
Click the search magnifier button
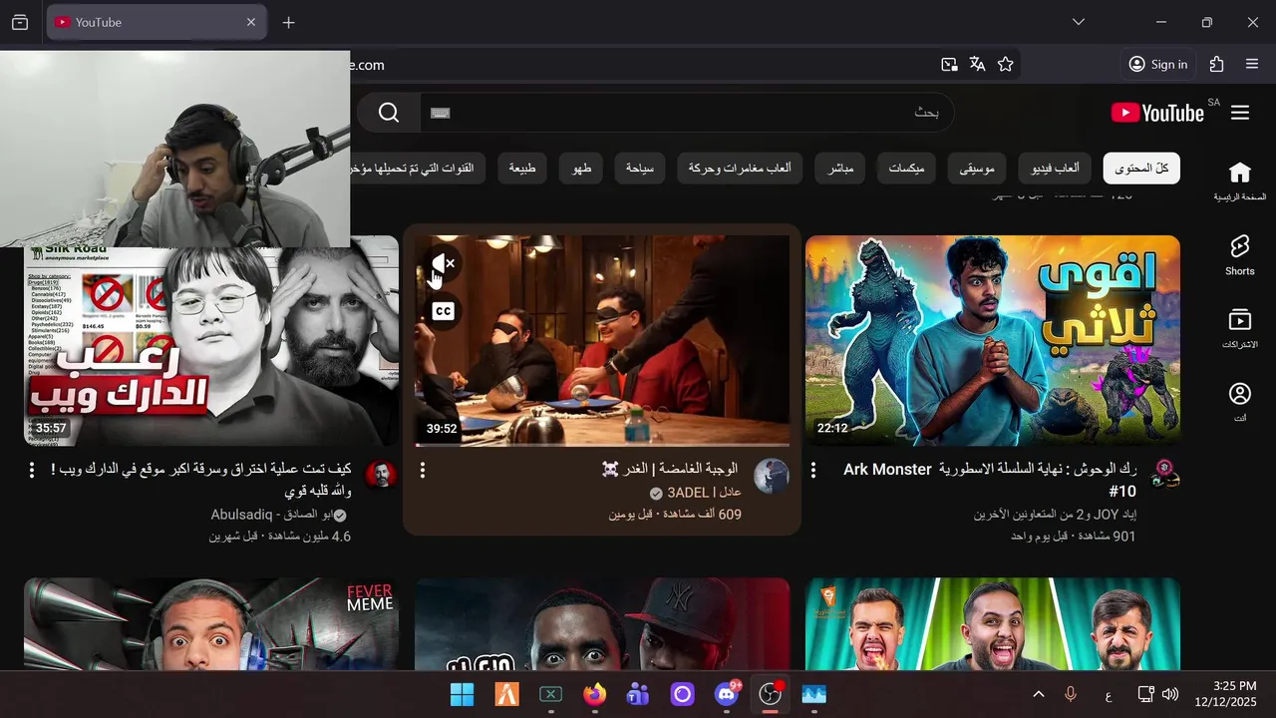pyautogui.click(x=389, y=113)
